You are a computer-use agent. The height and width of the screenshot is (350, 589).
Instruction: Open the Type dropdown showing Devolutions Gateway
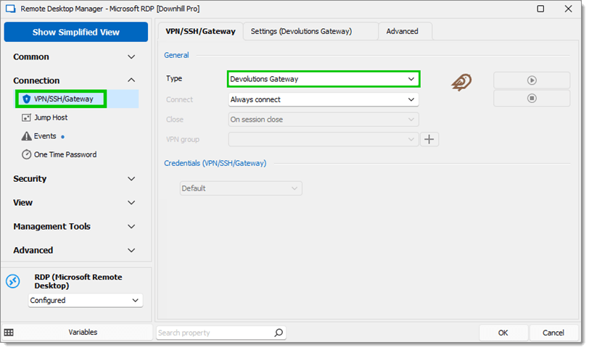coord(324,79)
